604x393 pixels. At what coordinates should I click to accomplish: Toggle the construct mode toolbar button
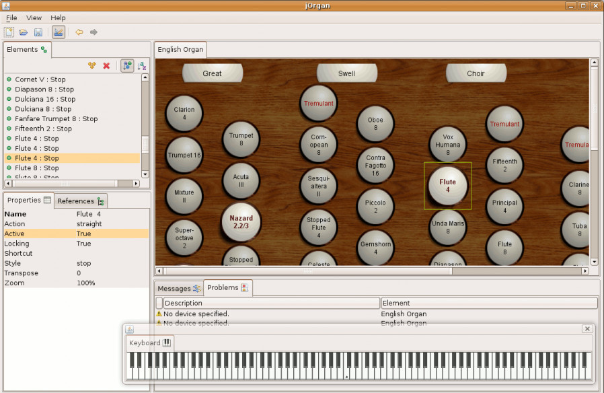[x=59, y=32]
